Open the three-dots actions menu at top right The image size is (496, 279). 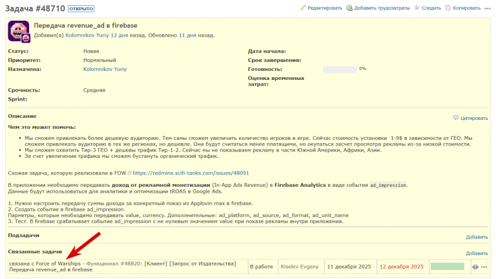[487, 8]
